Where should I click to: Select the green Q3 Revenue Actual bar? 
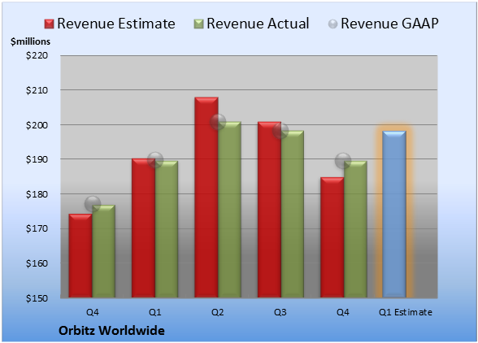pos(293,214)
